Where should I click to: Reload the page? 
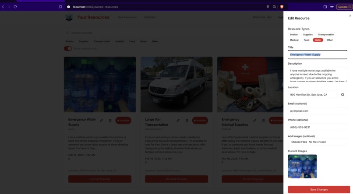[x=15, y=7]
